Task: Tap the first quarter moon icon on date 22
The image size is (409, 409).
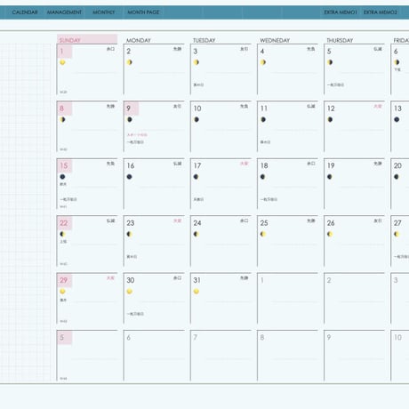Action: tap(62, 234)
